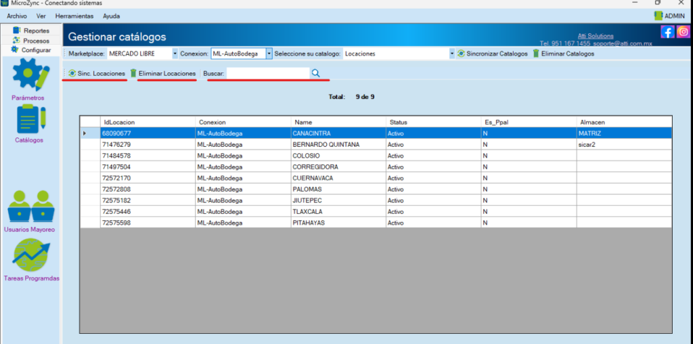Switch to the Procesos tab

point(31,40)
